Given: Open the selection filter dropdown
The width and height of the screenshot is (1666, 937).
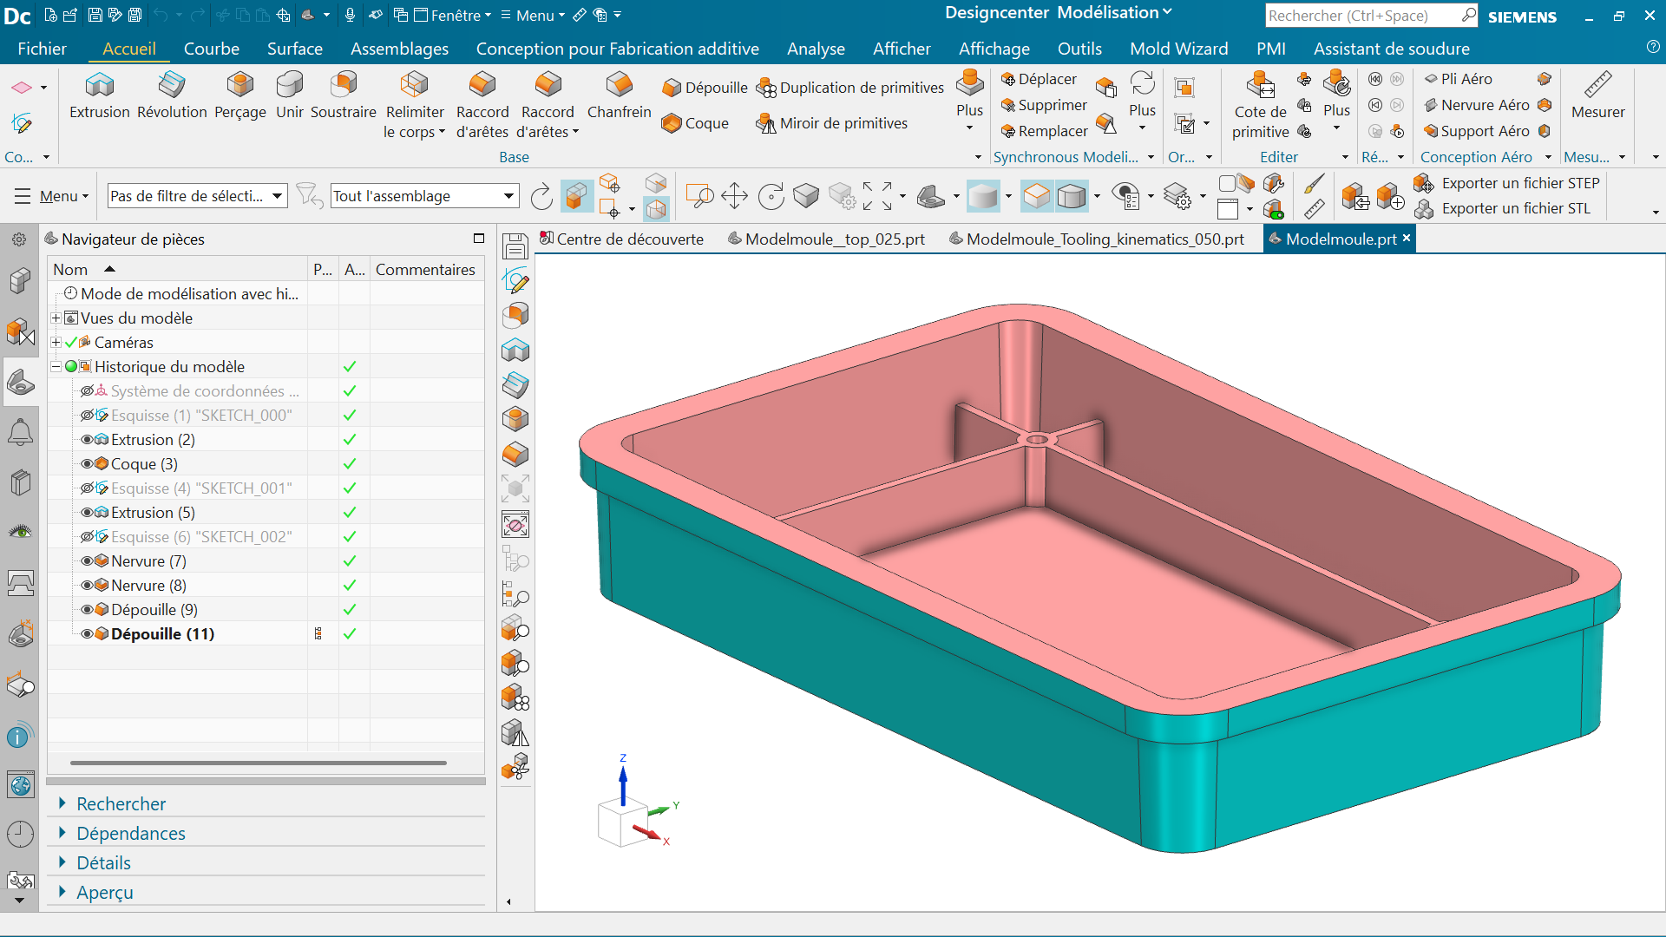Looking at the screenshot, I should point(198,196).
